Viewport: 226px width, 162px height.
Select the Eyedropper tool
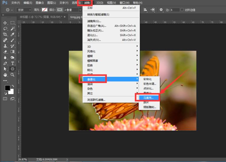[12, 34]
